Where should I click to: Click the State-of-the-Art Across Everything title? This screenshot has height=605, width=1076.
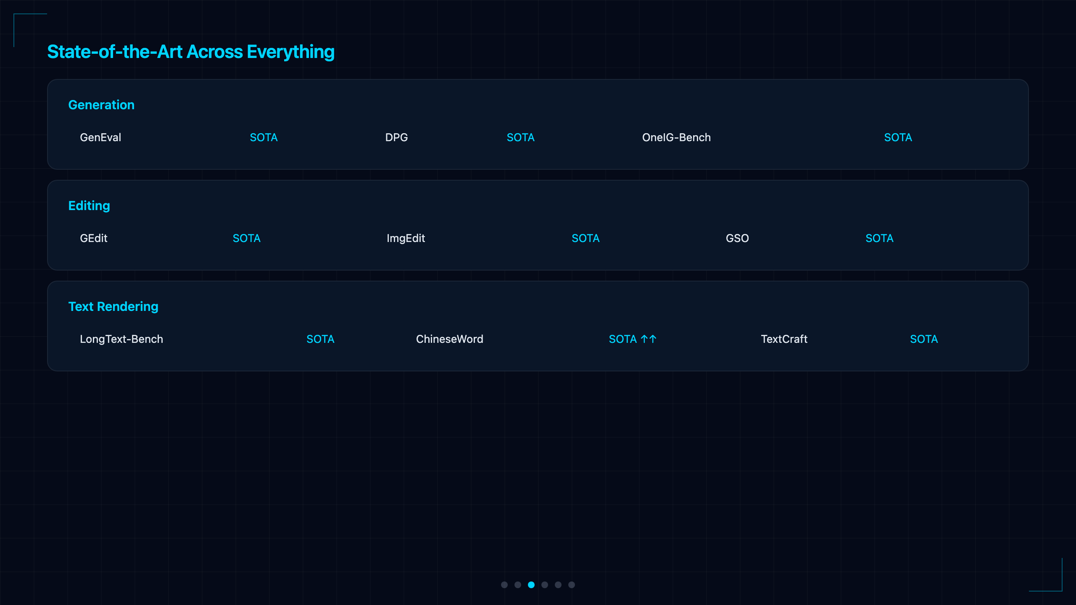[191, 52]
